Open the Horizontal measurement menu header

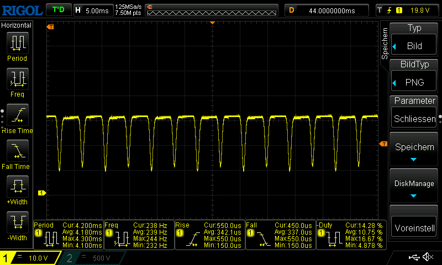pos(17,25)
